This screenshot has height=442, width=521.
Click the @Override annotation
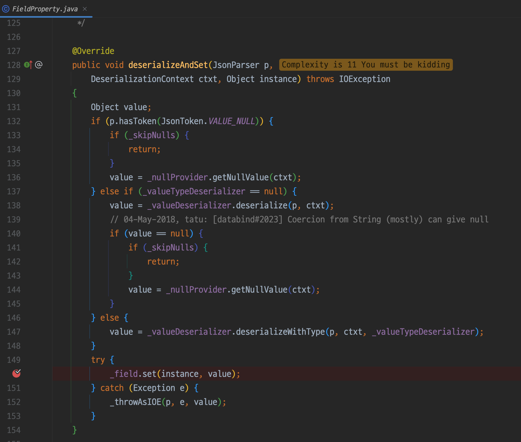click(93, 51)
